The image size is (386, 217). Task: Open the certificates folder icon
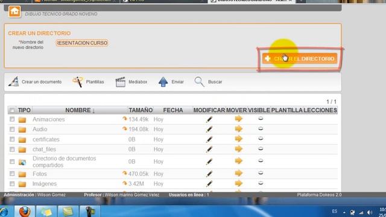point(22,140)
